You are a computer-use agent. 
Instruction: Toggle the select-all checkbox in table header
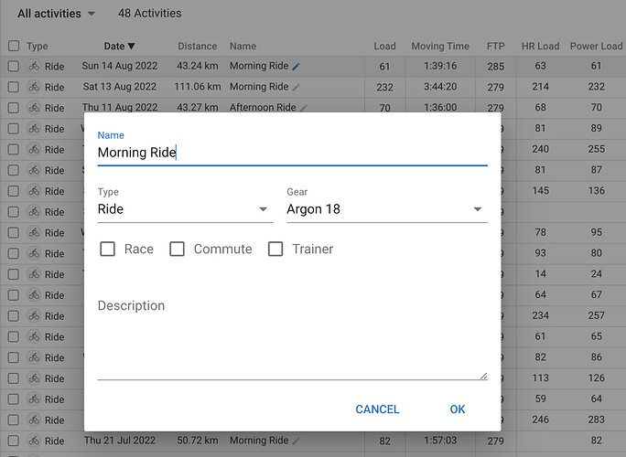(x=14, y=46)
